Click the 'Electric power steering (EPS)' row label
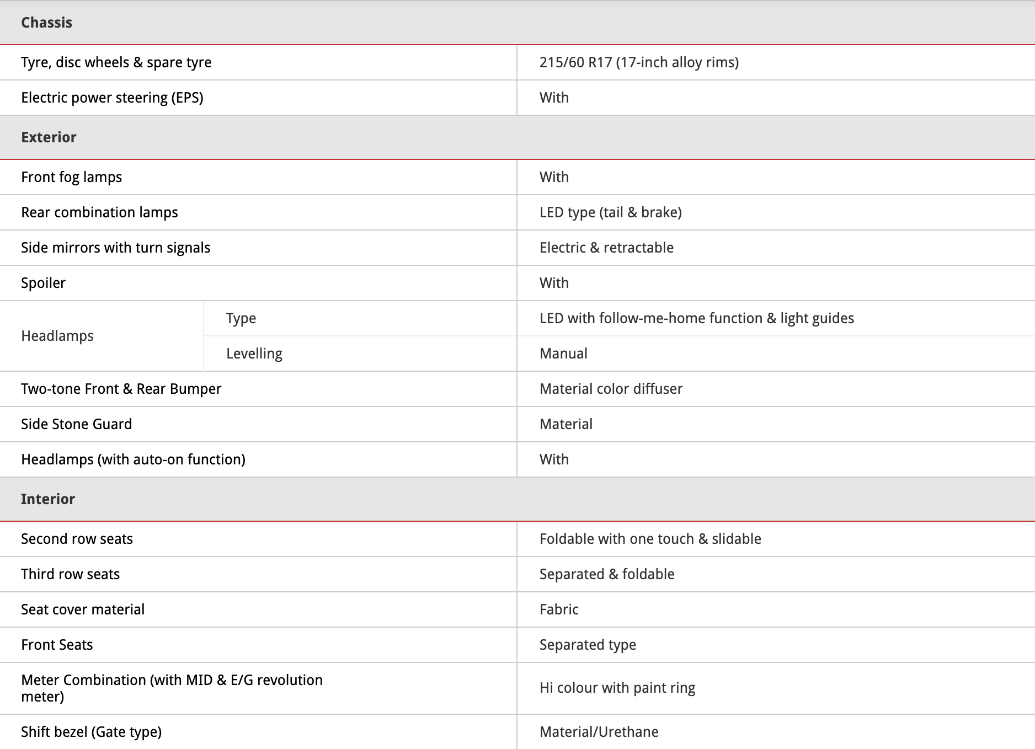This screenshot has height=749, width=1035. [112, 98]
